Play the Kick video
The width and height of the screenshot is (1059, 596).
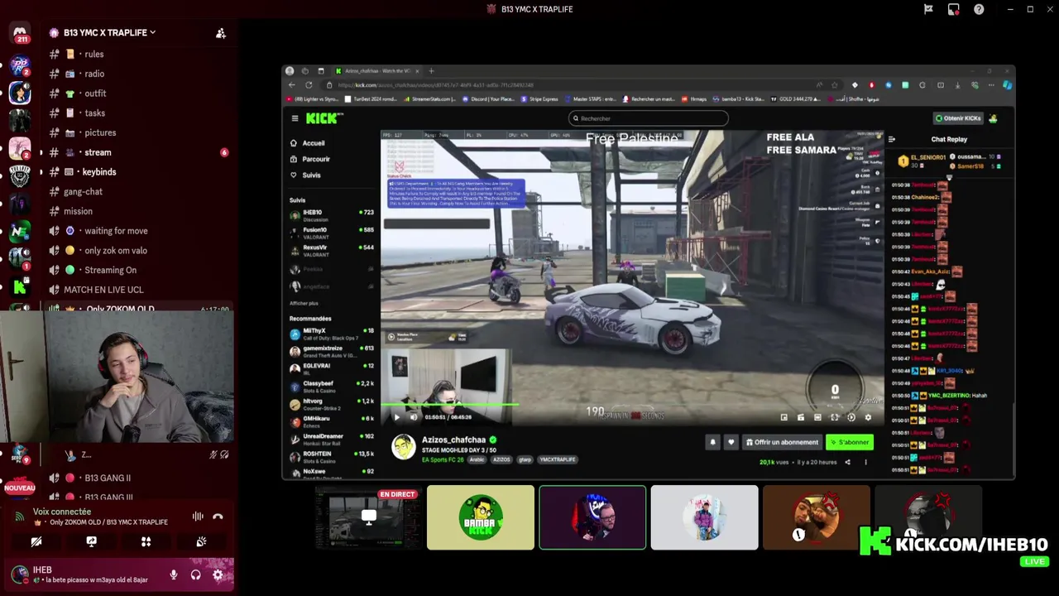tap(396, 417)
